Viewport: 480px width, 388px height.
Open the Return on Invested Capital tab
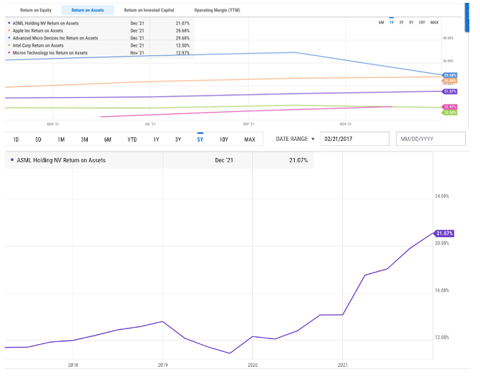click(x=148, y=10)
